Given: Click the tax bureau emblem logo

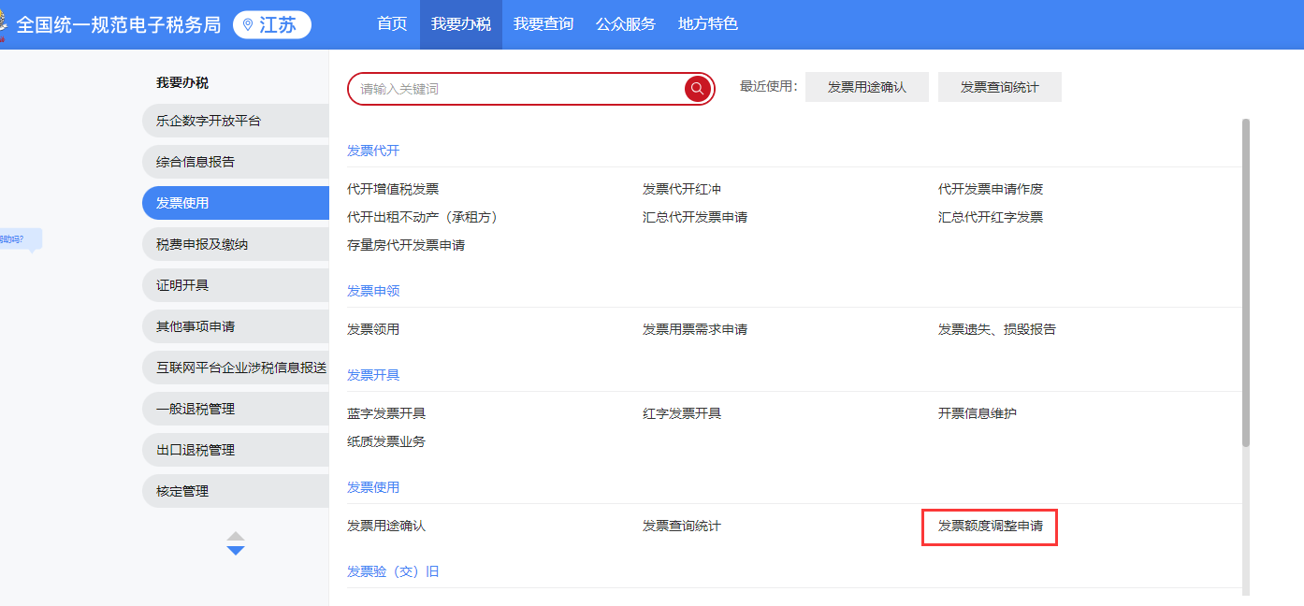Looking at the screenshot, I should point(4,24).
